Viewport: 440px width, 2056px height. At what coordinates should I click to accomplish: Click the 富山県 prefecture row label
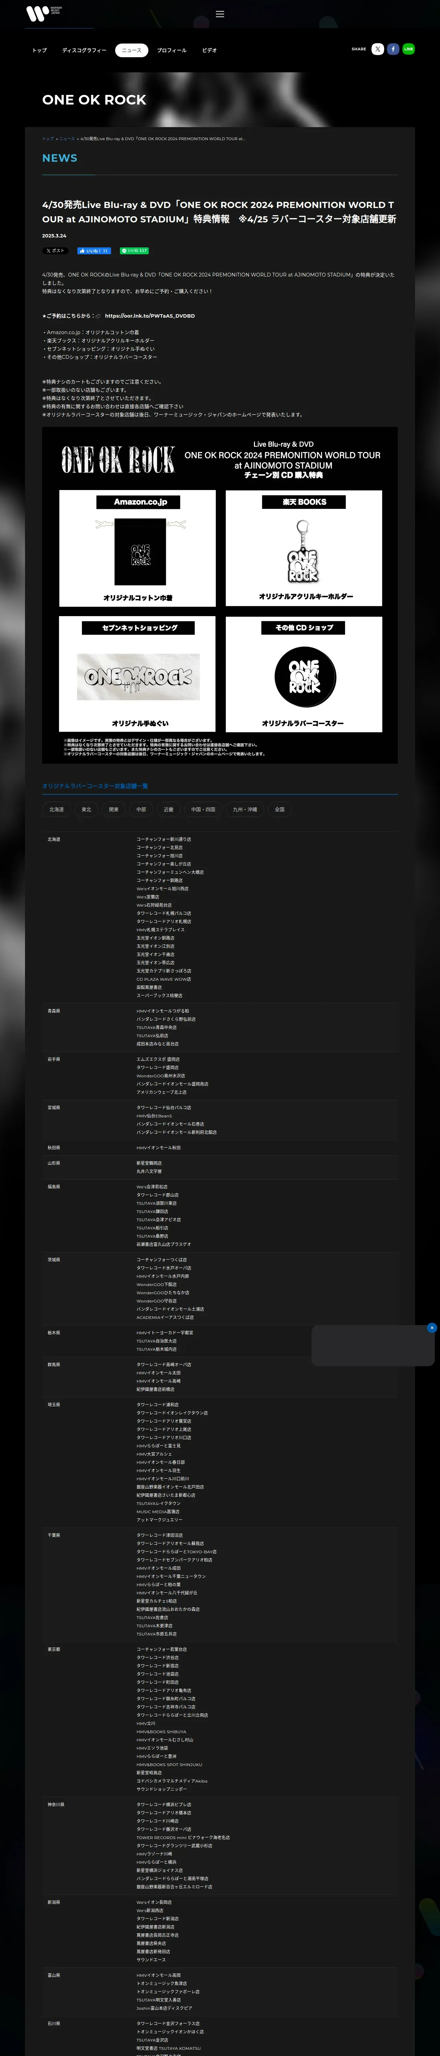click(53, 1975)
